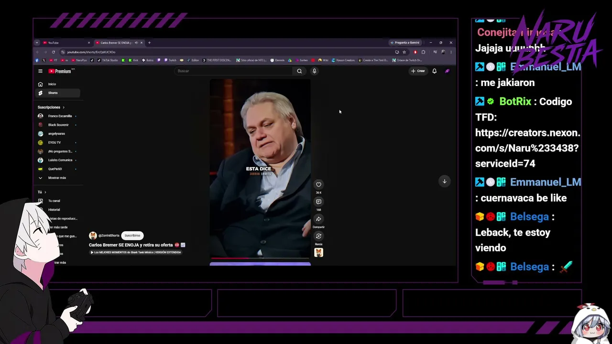
Task: Click the short video player
Action: pos(260,168)
